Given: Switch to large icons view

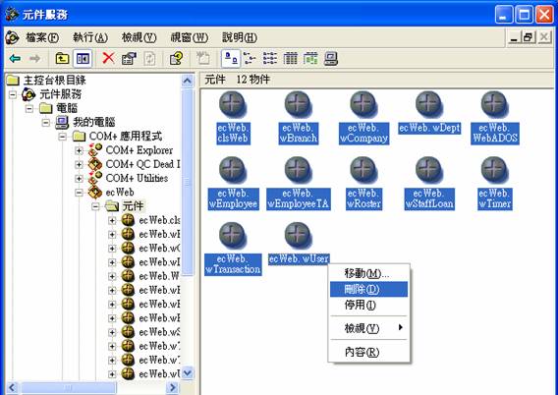Looking at the screenshot, I should click(x=231, y=58).
